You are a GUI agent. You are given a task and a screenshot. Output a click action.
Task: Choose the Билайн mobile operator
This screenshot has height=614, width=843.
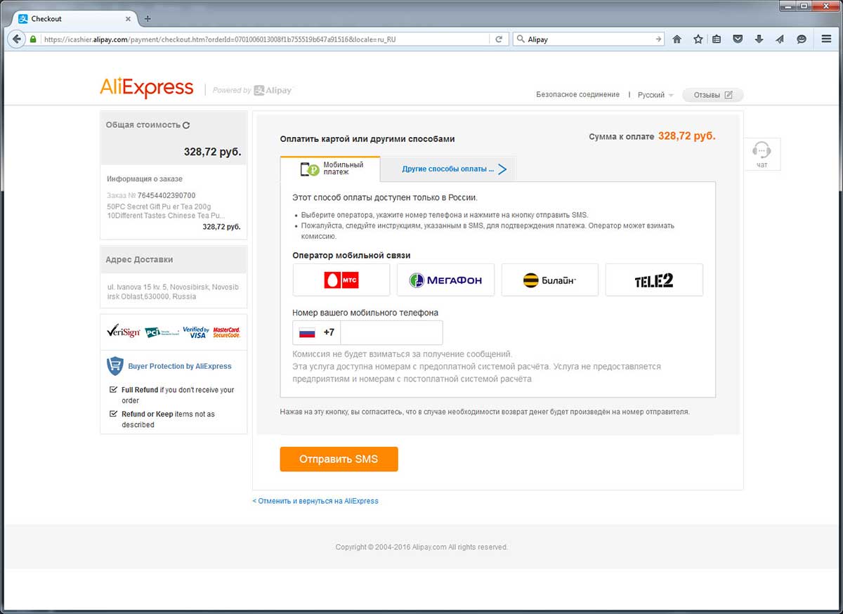tap(550, 280)
